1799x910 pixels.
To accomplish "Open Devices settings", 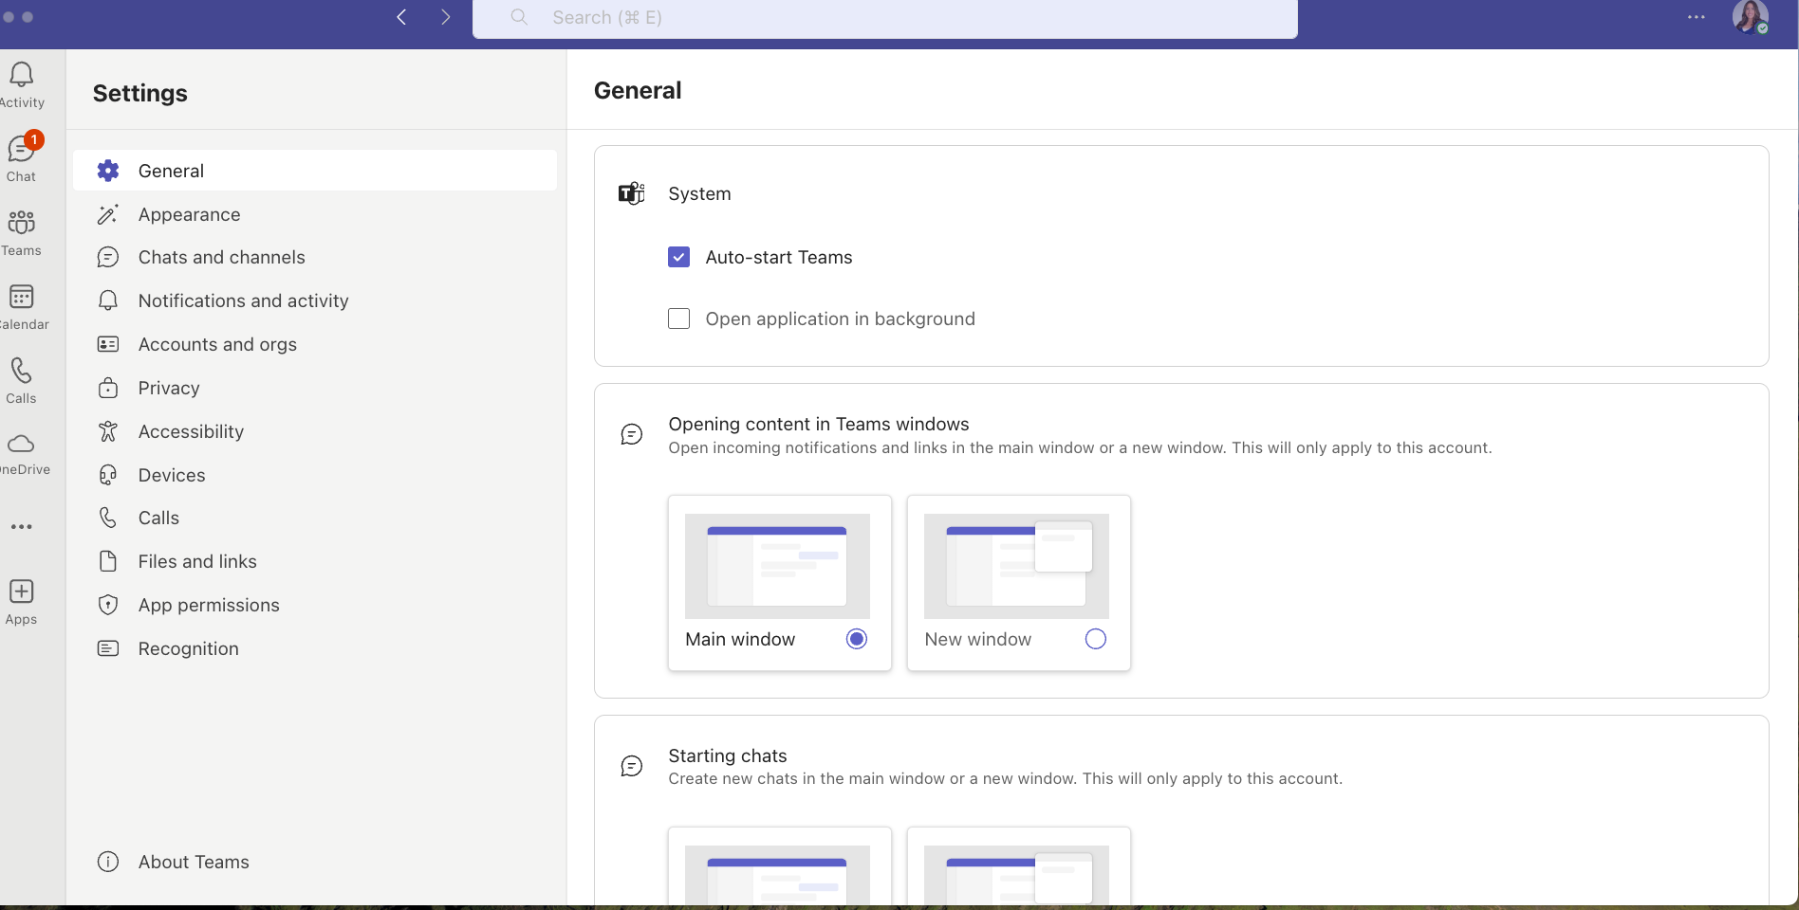I will click(315, 475).
